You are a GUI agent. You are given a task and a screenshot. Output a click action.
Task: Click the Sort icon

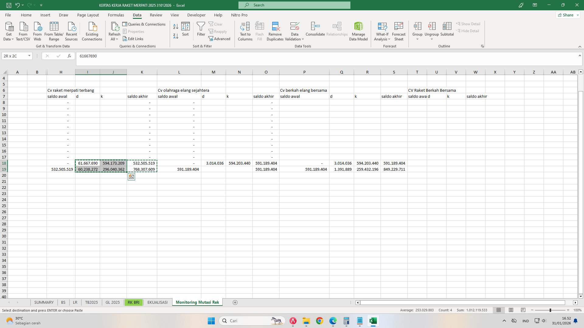coord(186,29)
